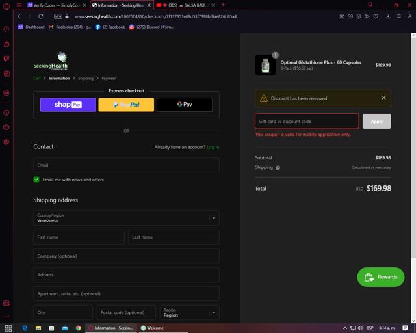Open the shopping bag icon in sidebar
Screen dimensions: 416x333
(x=6, y=44)
